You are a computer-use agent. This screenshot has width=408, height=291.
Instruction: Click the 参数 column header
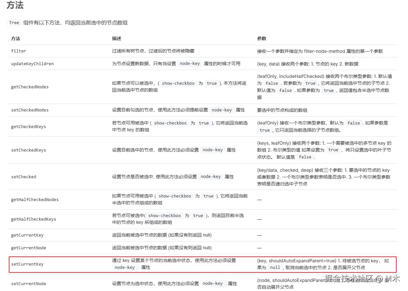click(x=262, y=38)
